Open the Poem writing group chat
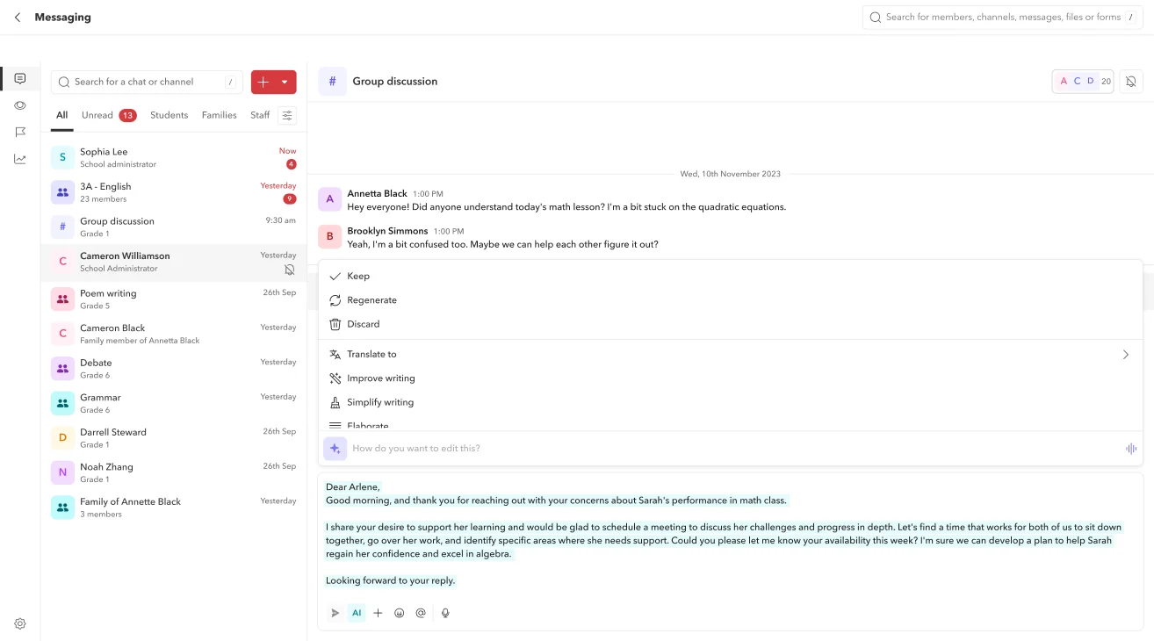 (174, 299)
